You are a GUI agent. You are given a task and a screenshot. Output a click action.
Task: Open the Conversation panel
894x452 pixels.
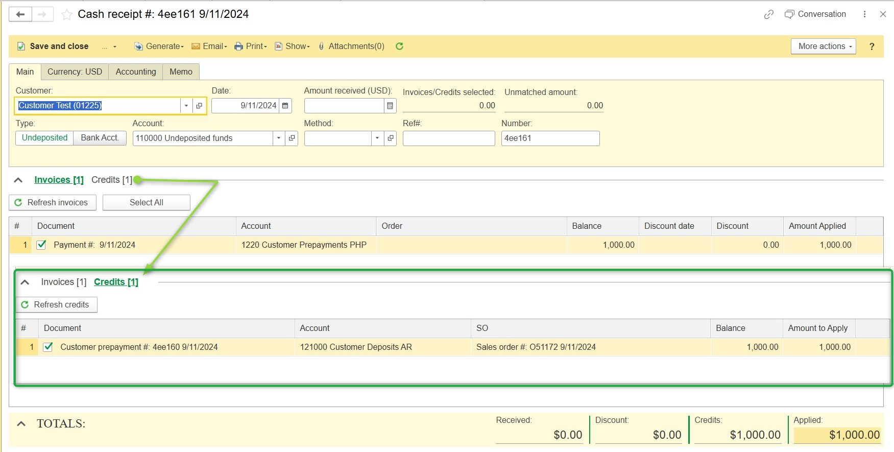[815, 14]
